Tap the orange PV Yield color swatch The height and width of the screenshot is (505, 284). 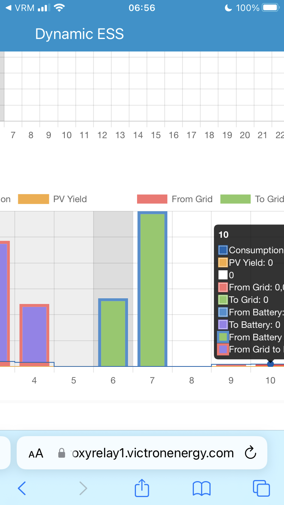33,199
